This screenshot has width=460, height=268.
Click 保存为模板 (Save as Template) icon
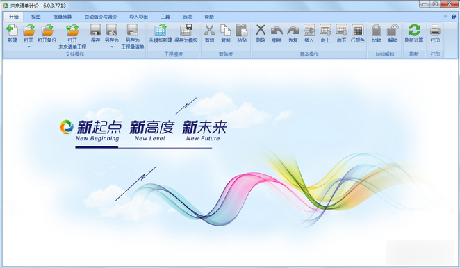186,30
